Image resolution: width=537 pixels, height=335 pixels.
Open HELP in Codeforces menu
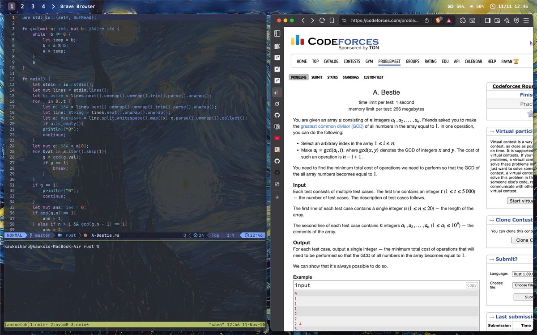coord(492,61)
